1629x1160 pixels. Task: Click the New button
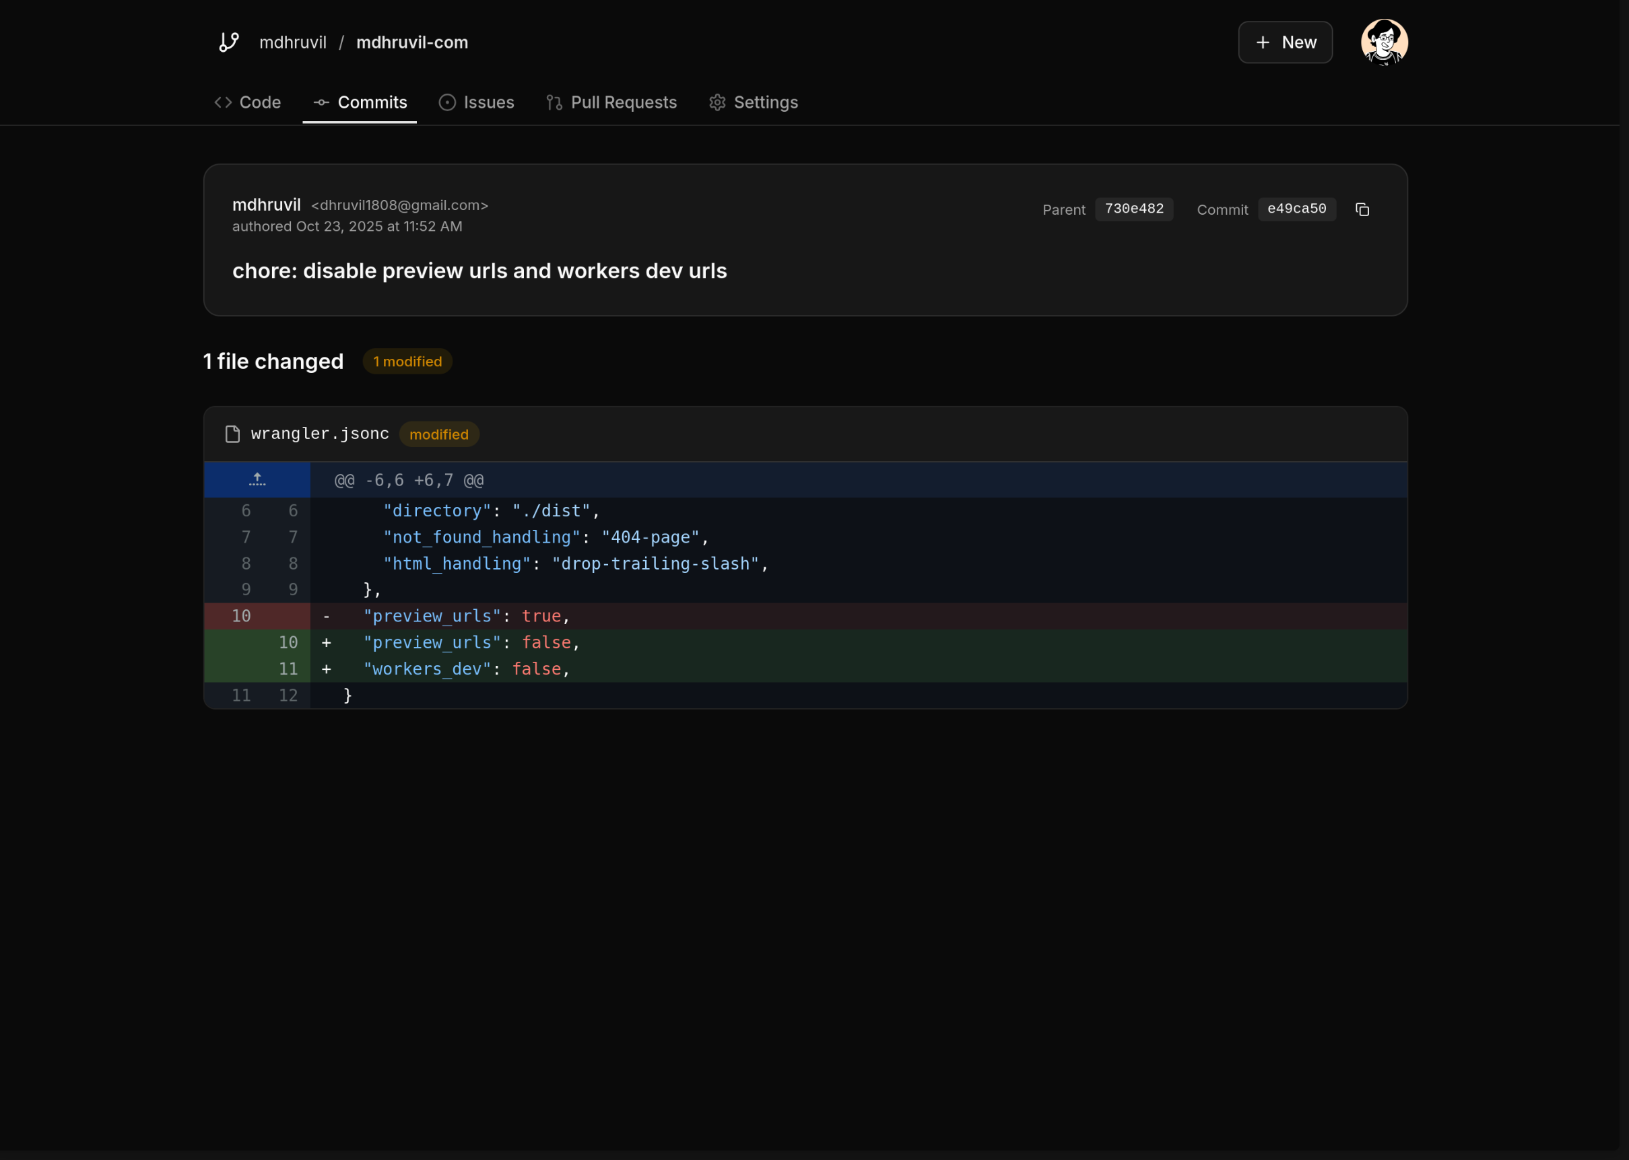[1285, 42]
